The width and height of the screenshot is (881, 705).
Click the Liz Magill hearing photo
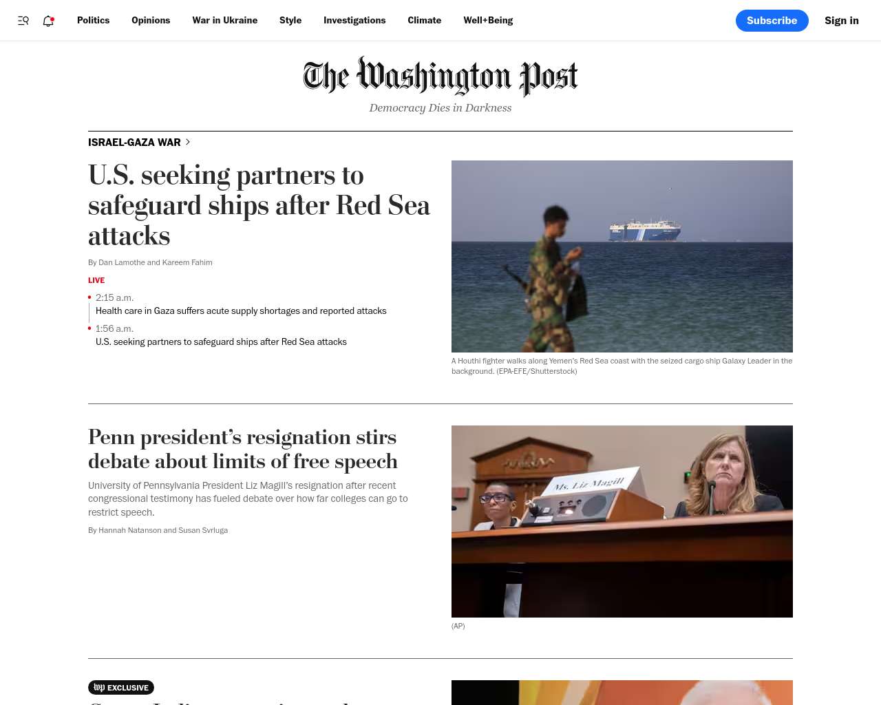[622, 521]
